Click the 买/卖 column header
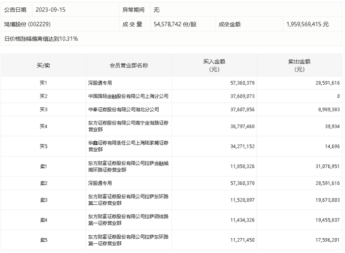345x253 pixels. click(43, 65)
